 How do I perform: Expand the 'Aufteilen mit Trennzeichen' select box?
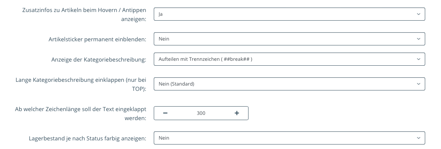[x=289, y=59]
